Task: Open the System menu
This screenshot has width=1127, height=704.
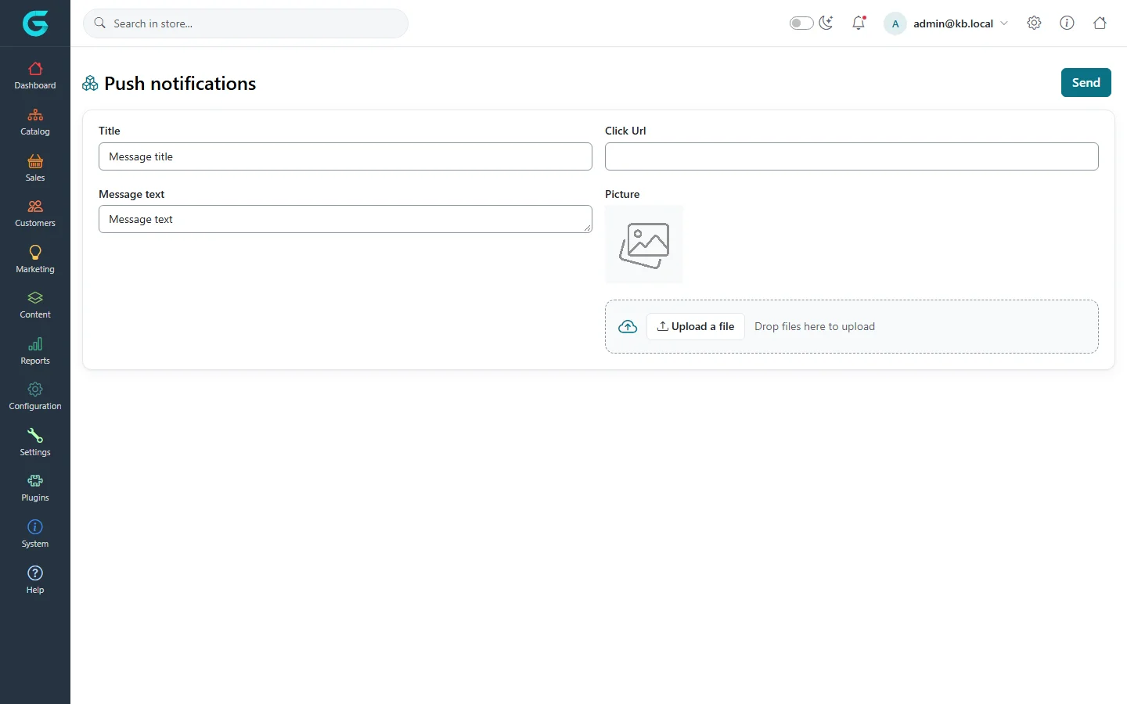Action: click(35, 534)
